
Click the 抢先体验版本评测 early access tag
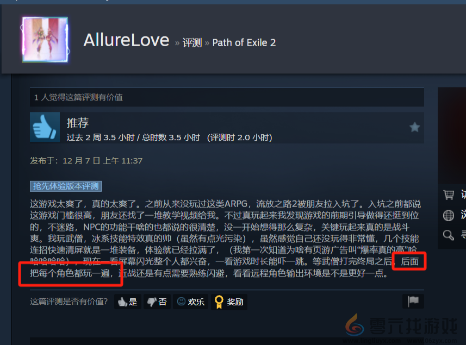pyautogui.click(x=66, y=186)
